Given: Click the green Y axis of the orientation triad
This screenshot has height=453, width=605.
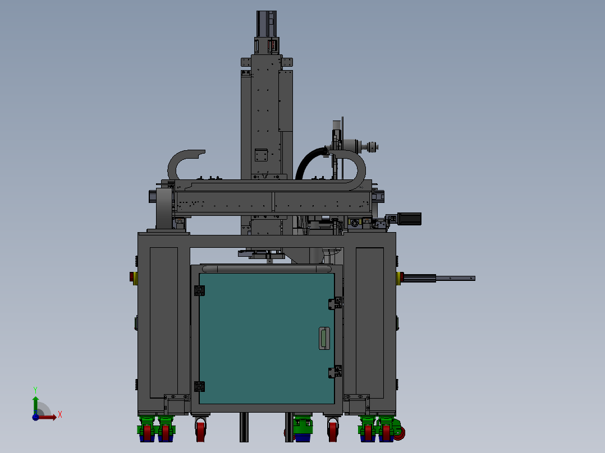Looking at the screenshot, I should [x=35, y=405].
